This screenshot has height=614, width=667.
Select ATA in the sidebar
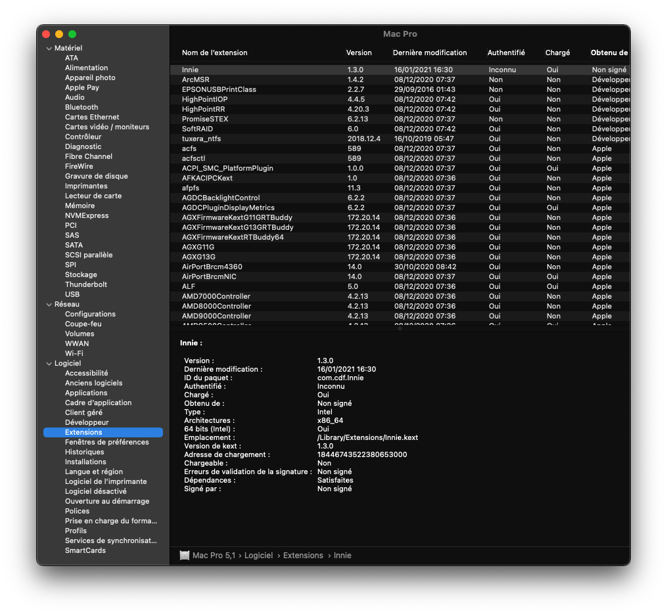(72, 58)
